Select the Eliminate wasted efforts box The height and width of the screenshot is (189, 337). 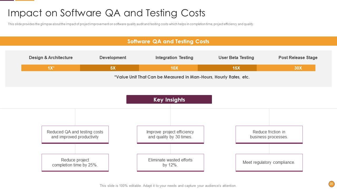click(x=170, y=162)
